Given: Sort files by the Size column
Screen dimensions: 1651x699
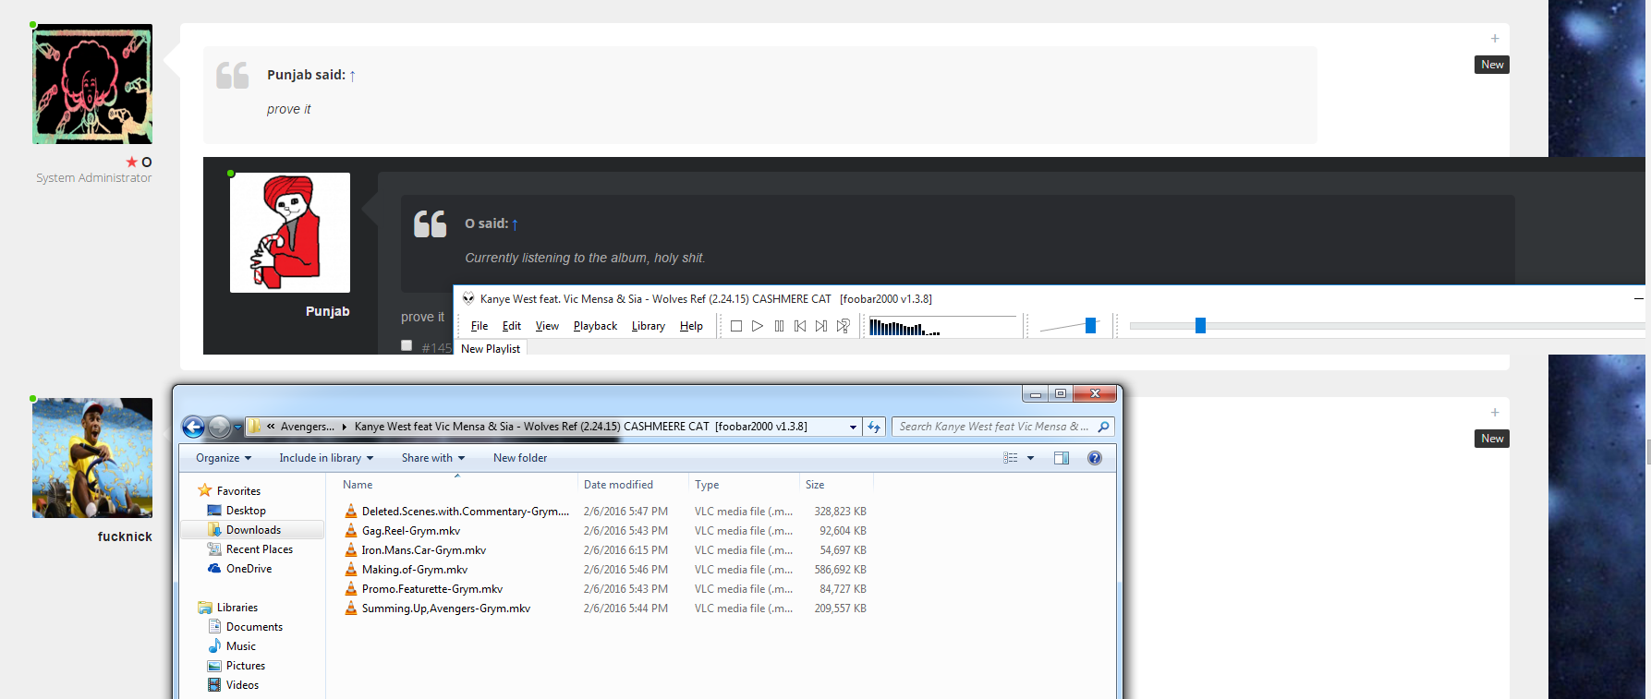Looking at the screenshot, I should pos(836,485).
